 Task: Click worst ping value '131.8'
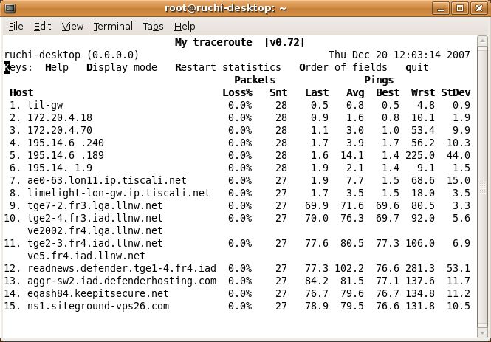(420, 307)
